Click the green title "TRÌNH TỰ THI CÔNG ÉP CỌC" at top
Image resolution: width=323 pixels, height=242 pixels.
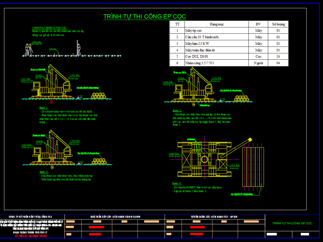tap(145, 17)
